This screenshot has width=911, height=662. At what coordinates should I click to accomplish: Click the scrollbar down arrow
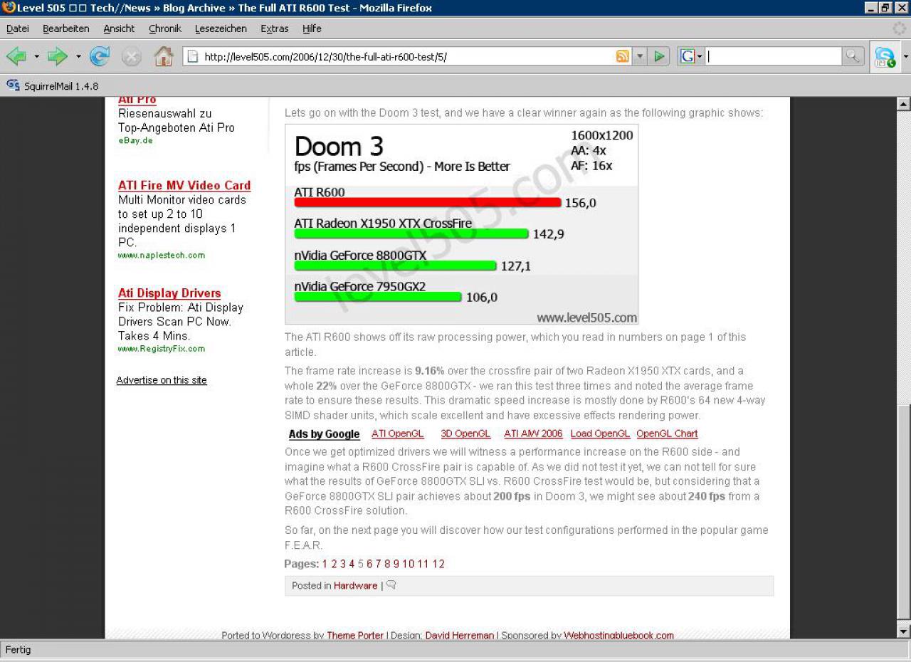tap(903, 631)
